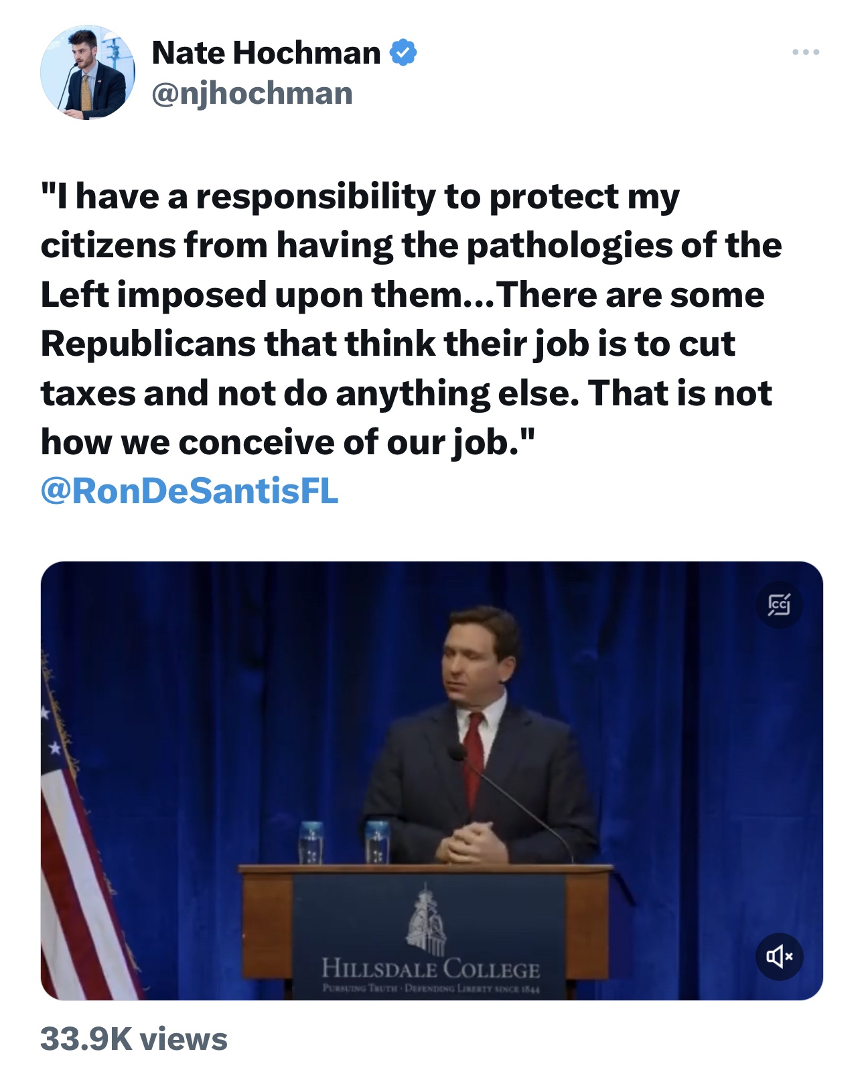Select the Nate Hochman display name
The height and width of the screenshot is (1068, 864).
(266, 53)
